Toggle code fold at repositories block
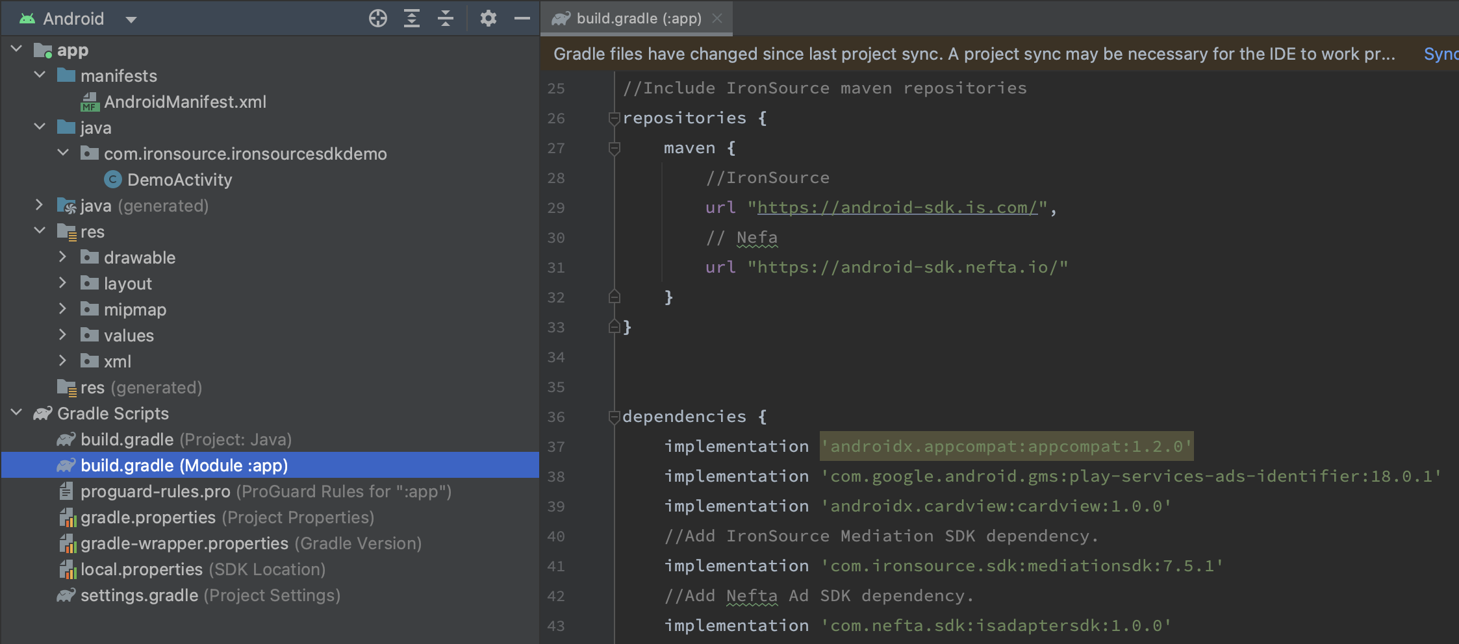This screenshot has width=1459, height=644. coord(614,118)
